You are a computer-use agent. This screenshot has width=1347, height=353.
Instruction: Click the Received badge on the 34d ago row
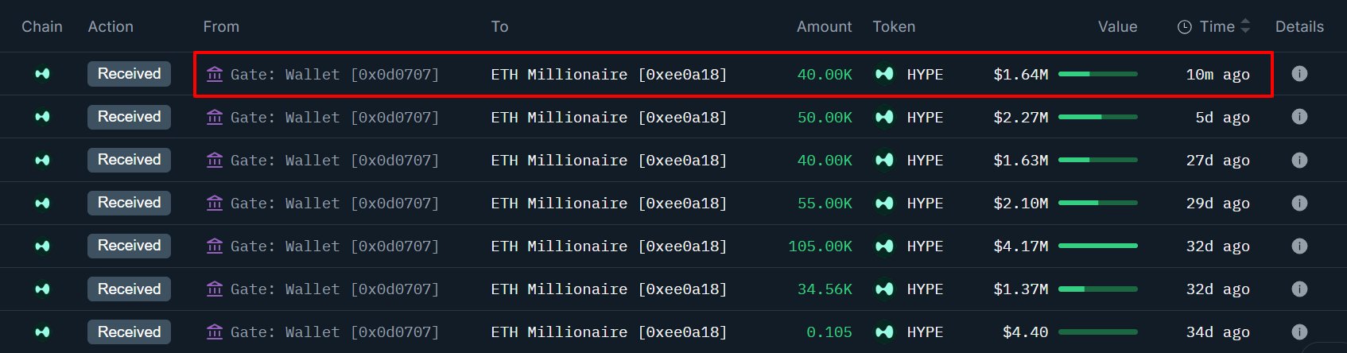[129, 332]
